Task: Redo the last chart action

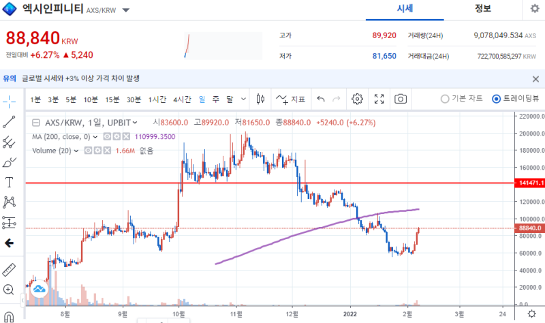Action: click(336, 99)
